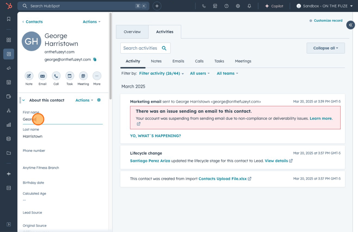The image size is (358, 232).
Task: Switch to the Overview tab
Action: pyautogui.click(x=132, y=32)
